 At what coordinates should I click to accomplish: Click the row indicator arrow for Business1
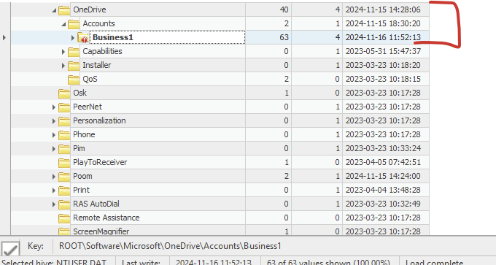(4, 38)
